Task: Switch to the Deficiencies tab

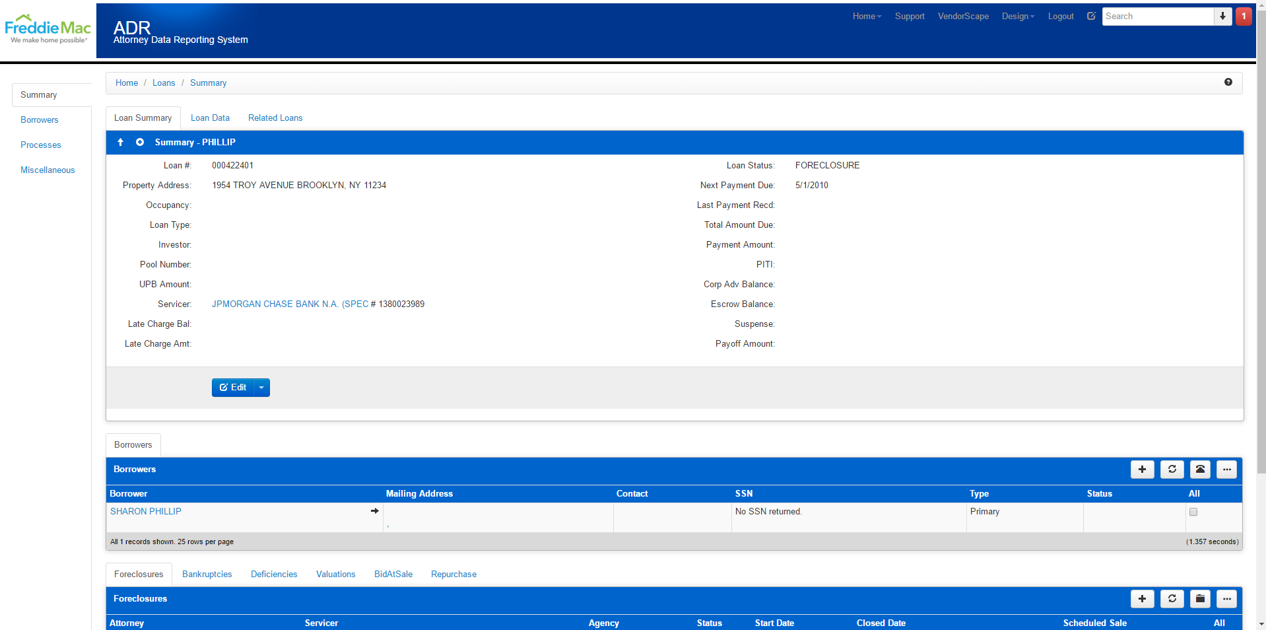Action: pos(274,575)
